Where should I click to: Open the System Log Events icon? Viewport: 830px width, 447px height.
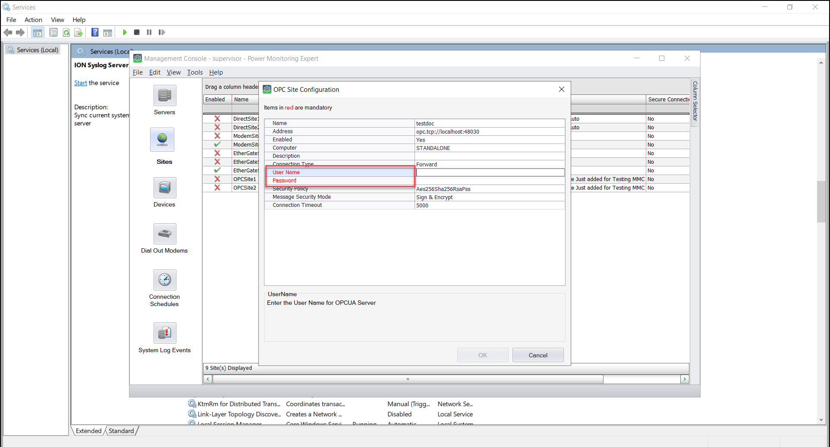click(x=165, y=333)
